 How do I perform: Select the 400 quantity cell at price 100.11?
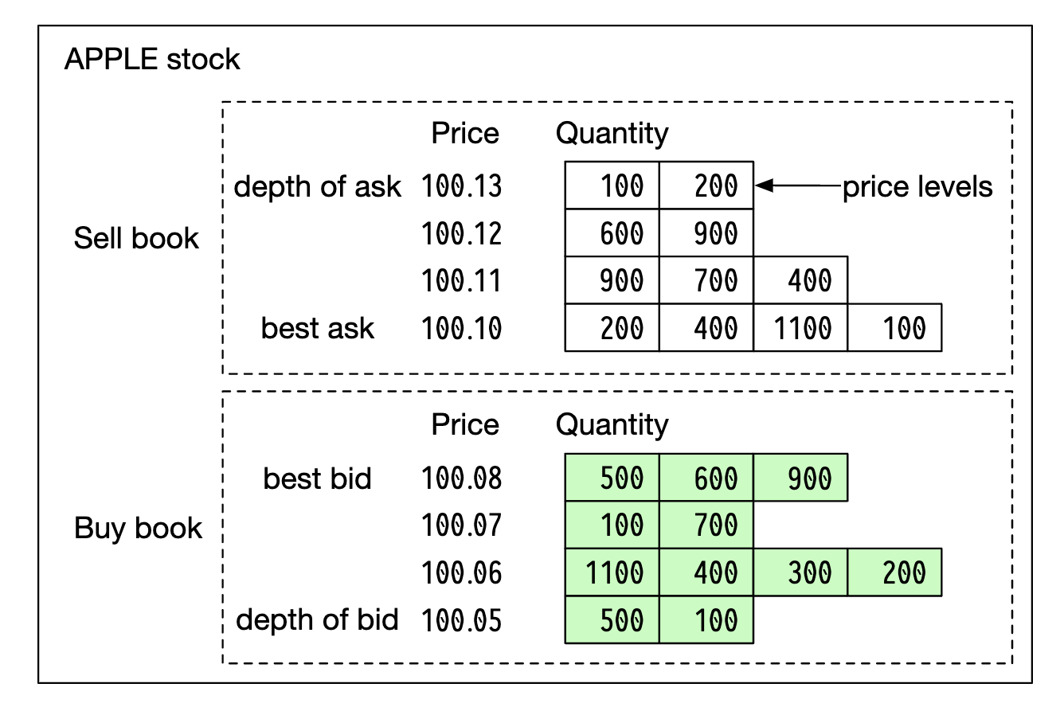pos(800,280)
